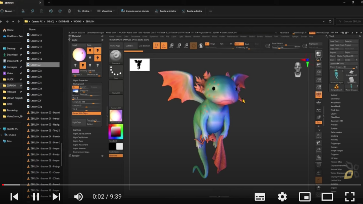Click the Frame icon on right shelf
The height and width of the screenshot is (204, 363).
tap(319, 136)
